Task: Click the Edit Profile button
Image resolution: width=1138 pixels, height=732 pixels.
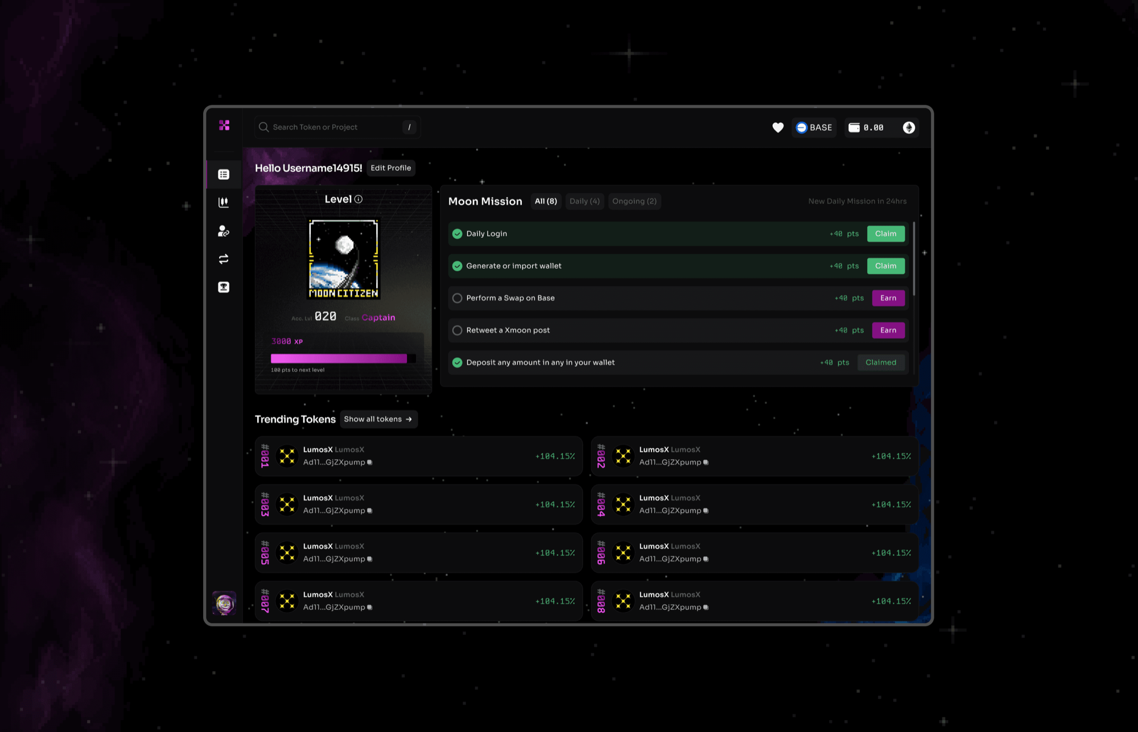Action: pyautogui.click(x=391, y=168)
